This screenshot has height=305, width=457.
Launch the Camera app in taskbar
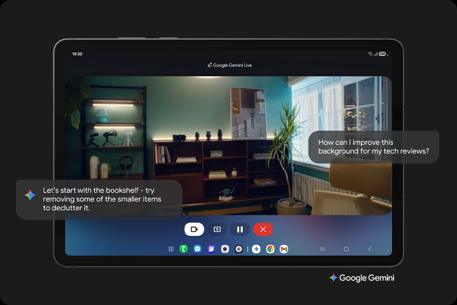tap(225, 249)
